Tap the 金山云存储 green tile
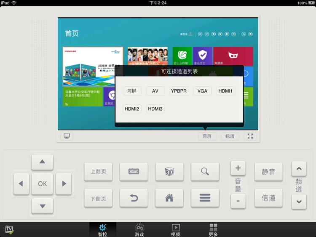316x237 pixels. (182, 56)
